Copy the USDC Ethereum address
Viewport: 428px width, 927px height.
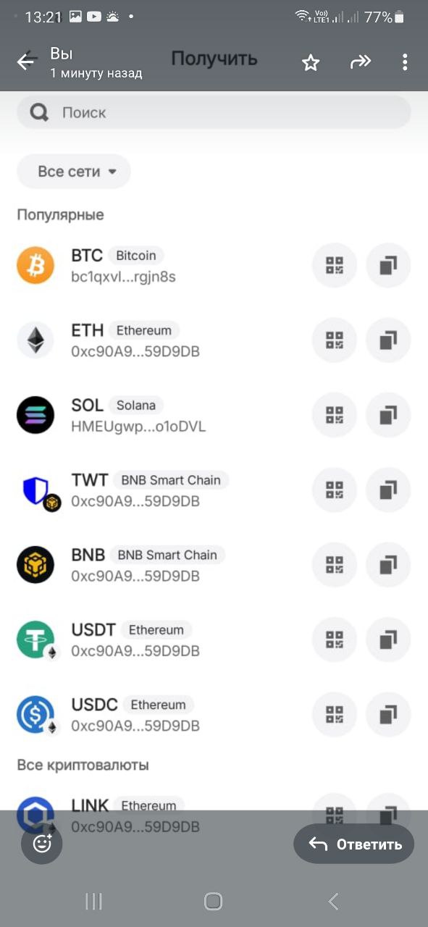[x=388, y=715]
